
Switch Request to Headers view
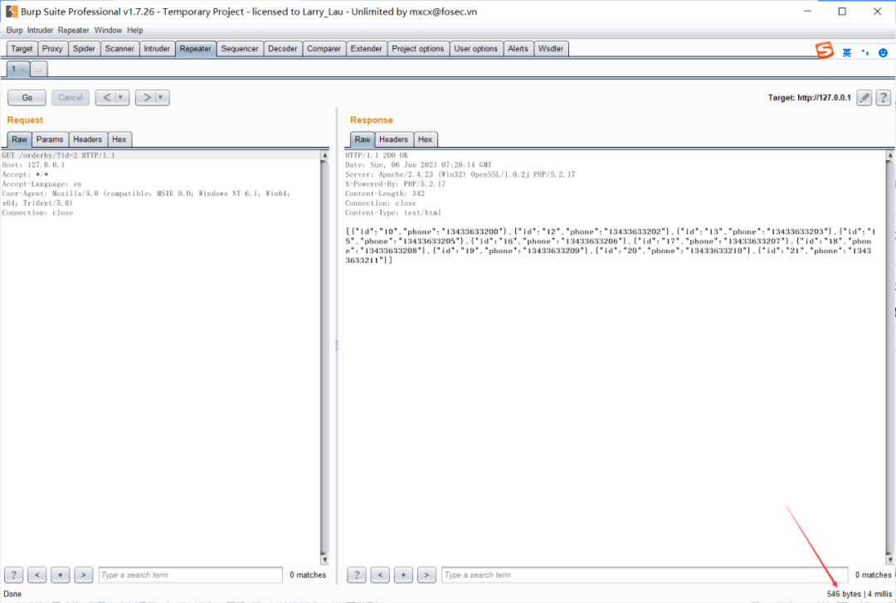(x=87, y=139)
